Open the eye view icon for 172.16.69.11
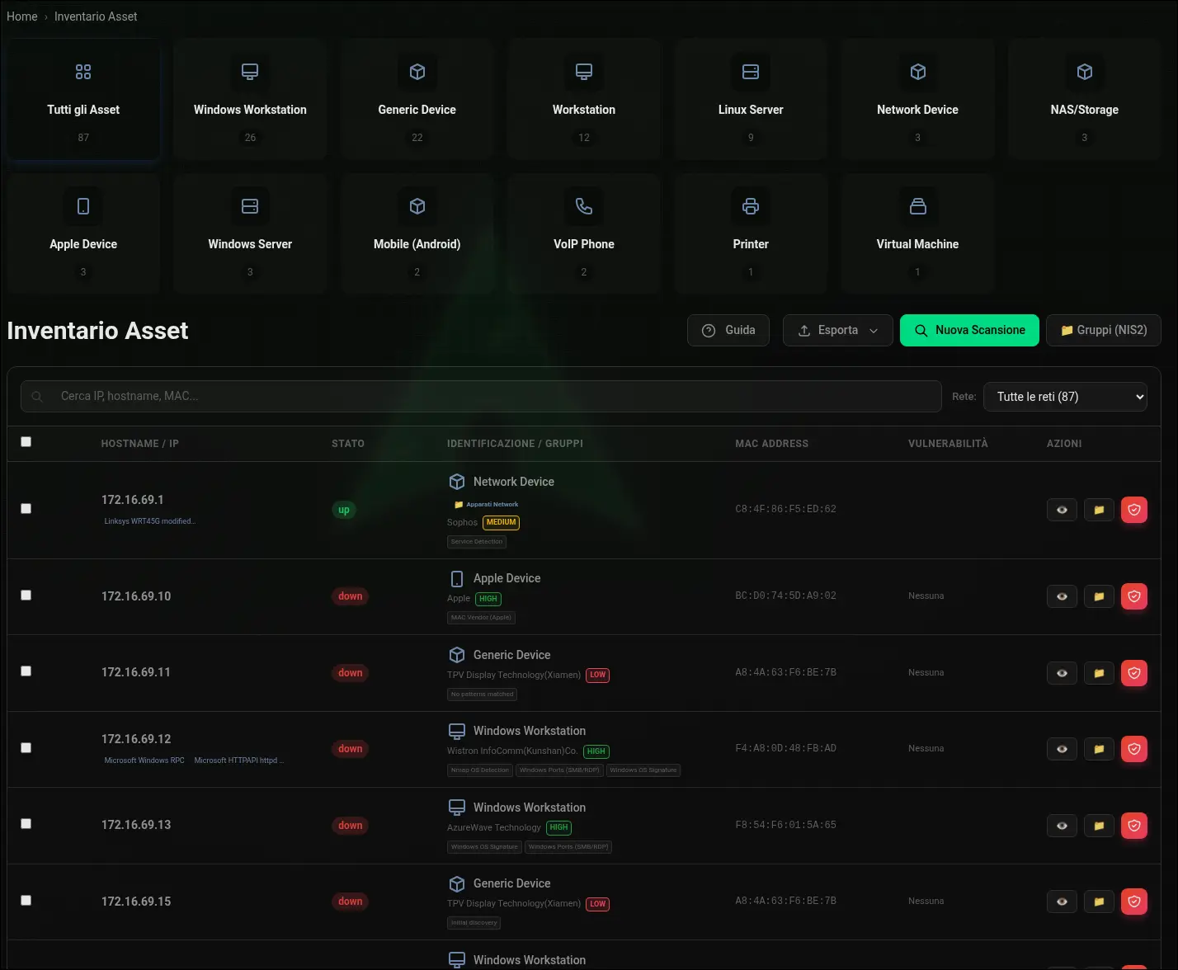 pos(1062,673)
